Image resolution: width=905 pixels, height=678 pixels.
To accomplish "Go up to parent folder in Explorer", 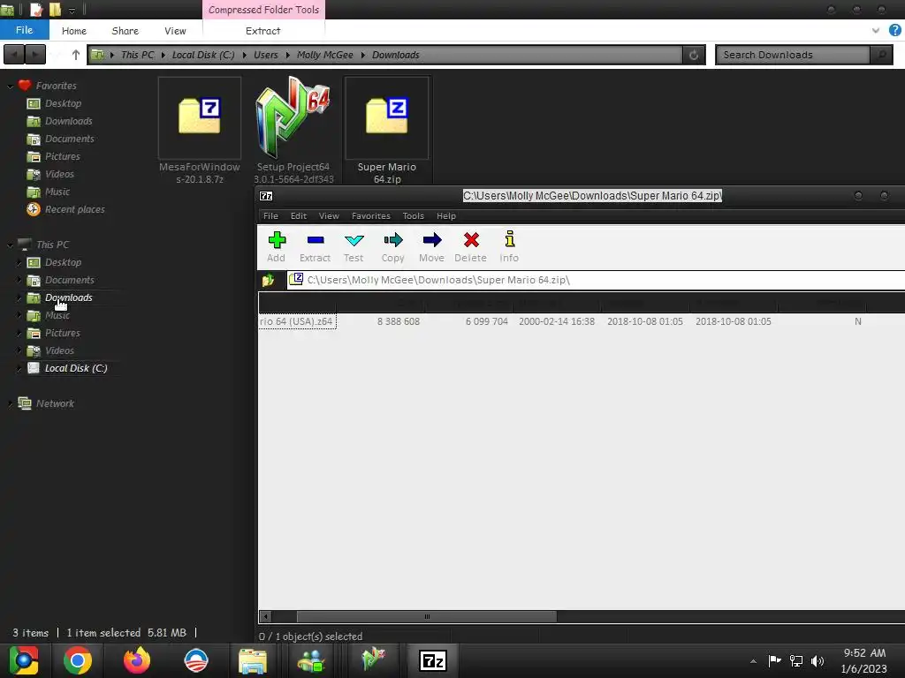I will click(76, 55).
